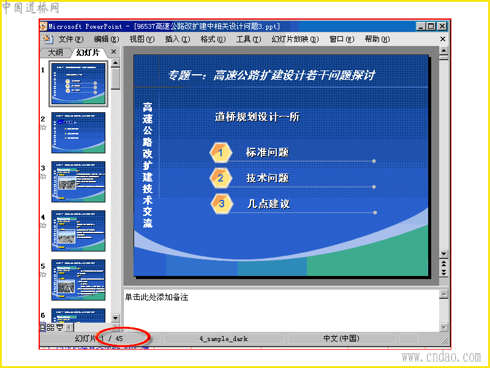The image size is (490, 368).
Task: Close the slide thumbnail pane
Action: 114,52
